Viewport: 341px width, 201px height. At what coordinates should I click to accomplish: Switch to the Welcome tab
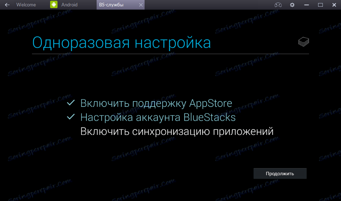pyautogui.click(x=26, y=5)
